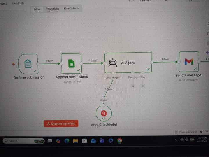
Task: Open Outlook mail from the taskbar
Action: [x=93, y=141]
